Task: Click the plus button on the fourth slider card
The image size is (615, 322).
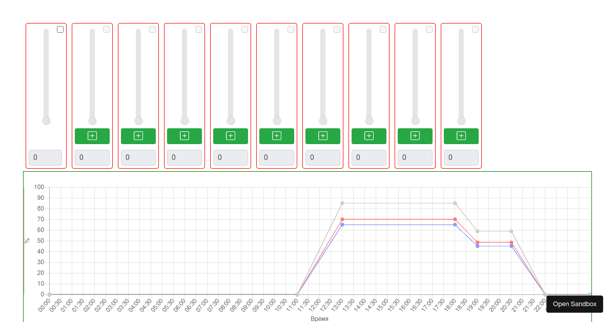Action: [x=184, y=136]
